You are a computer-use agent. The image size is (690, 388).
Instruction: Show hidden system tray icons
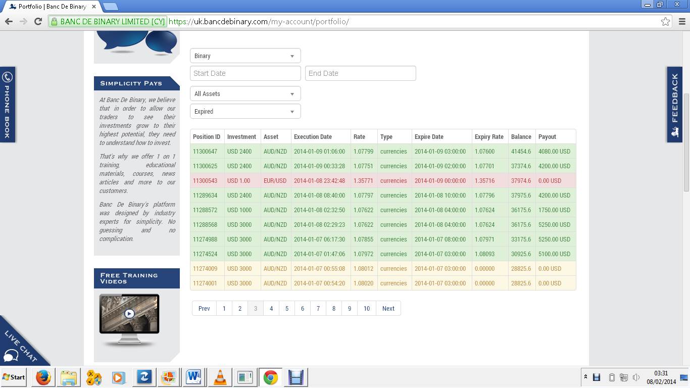[x=586, y=377]
